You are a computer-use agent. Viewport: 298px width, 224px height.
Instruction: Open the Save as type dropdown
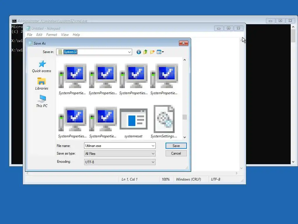coord(153,153)
